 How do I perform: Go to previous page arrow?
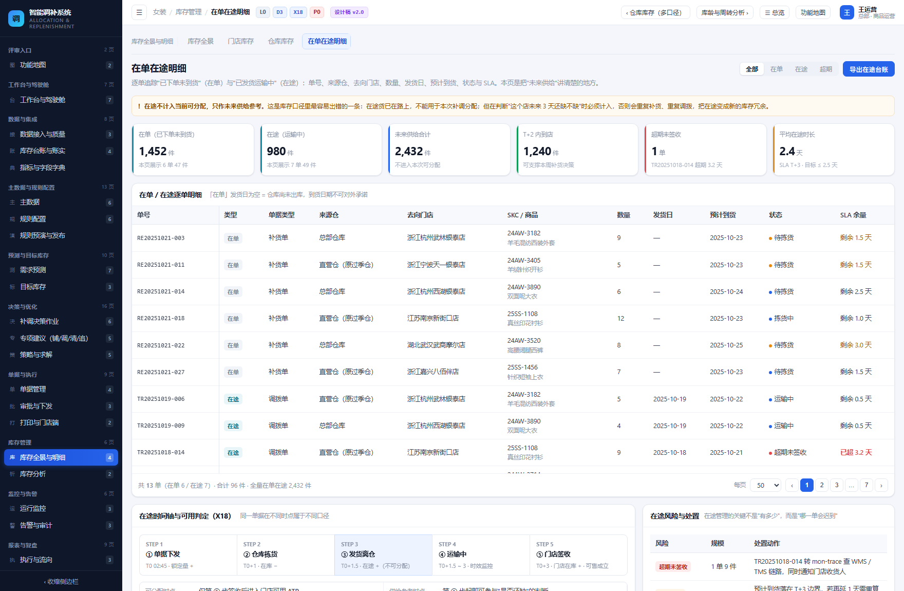tap(792, 486)
